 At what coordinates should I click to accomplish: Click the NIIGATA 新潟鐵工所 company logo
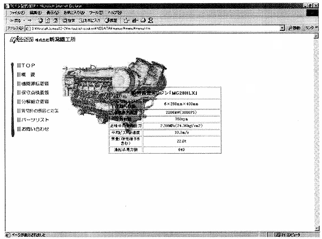pos(42,39)
